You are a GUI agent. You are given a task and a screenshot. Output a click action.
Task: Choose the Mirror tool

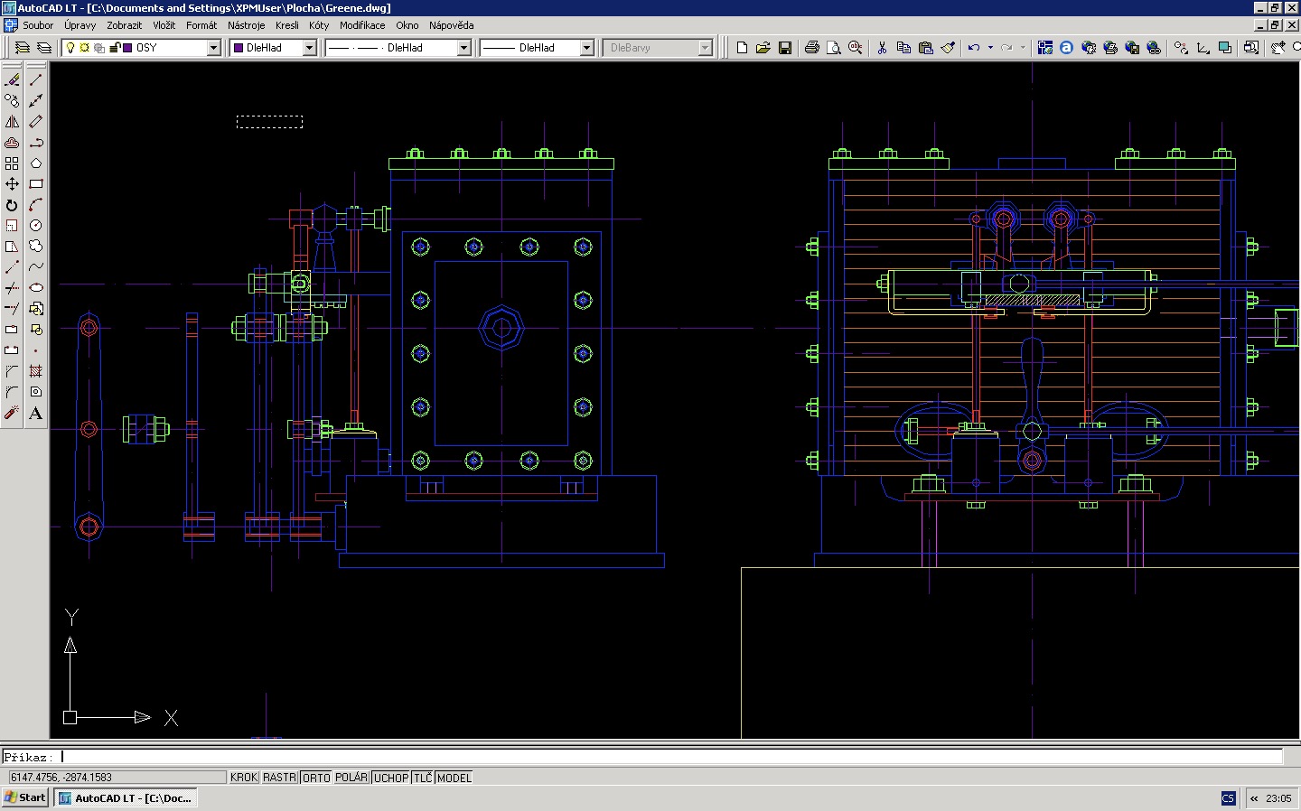pos(12,122)
